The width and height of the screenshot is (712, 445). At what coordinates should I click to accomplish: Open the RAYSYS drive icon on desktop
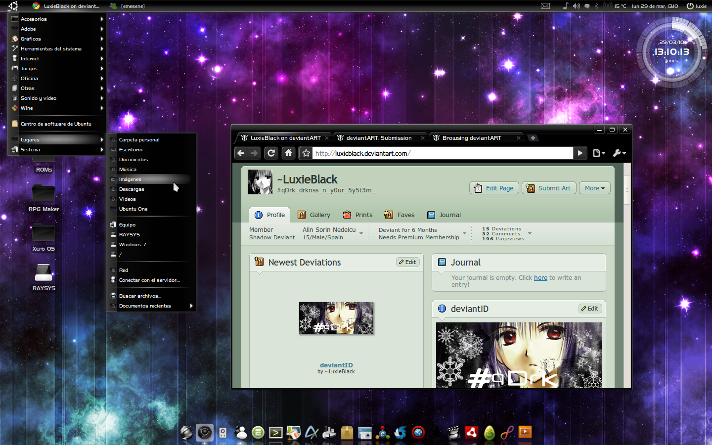pos(44,277)
